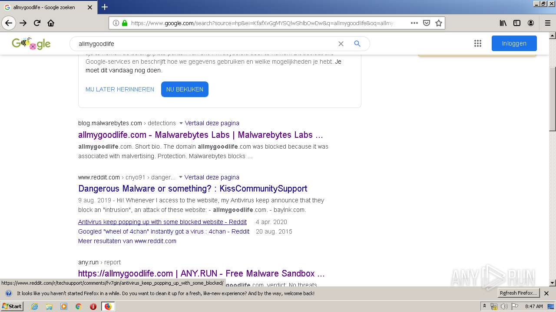The image size is (556, 312).
Task: Click scrollbar up arrow
Action: [x=553, y=36]
